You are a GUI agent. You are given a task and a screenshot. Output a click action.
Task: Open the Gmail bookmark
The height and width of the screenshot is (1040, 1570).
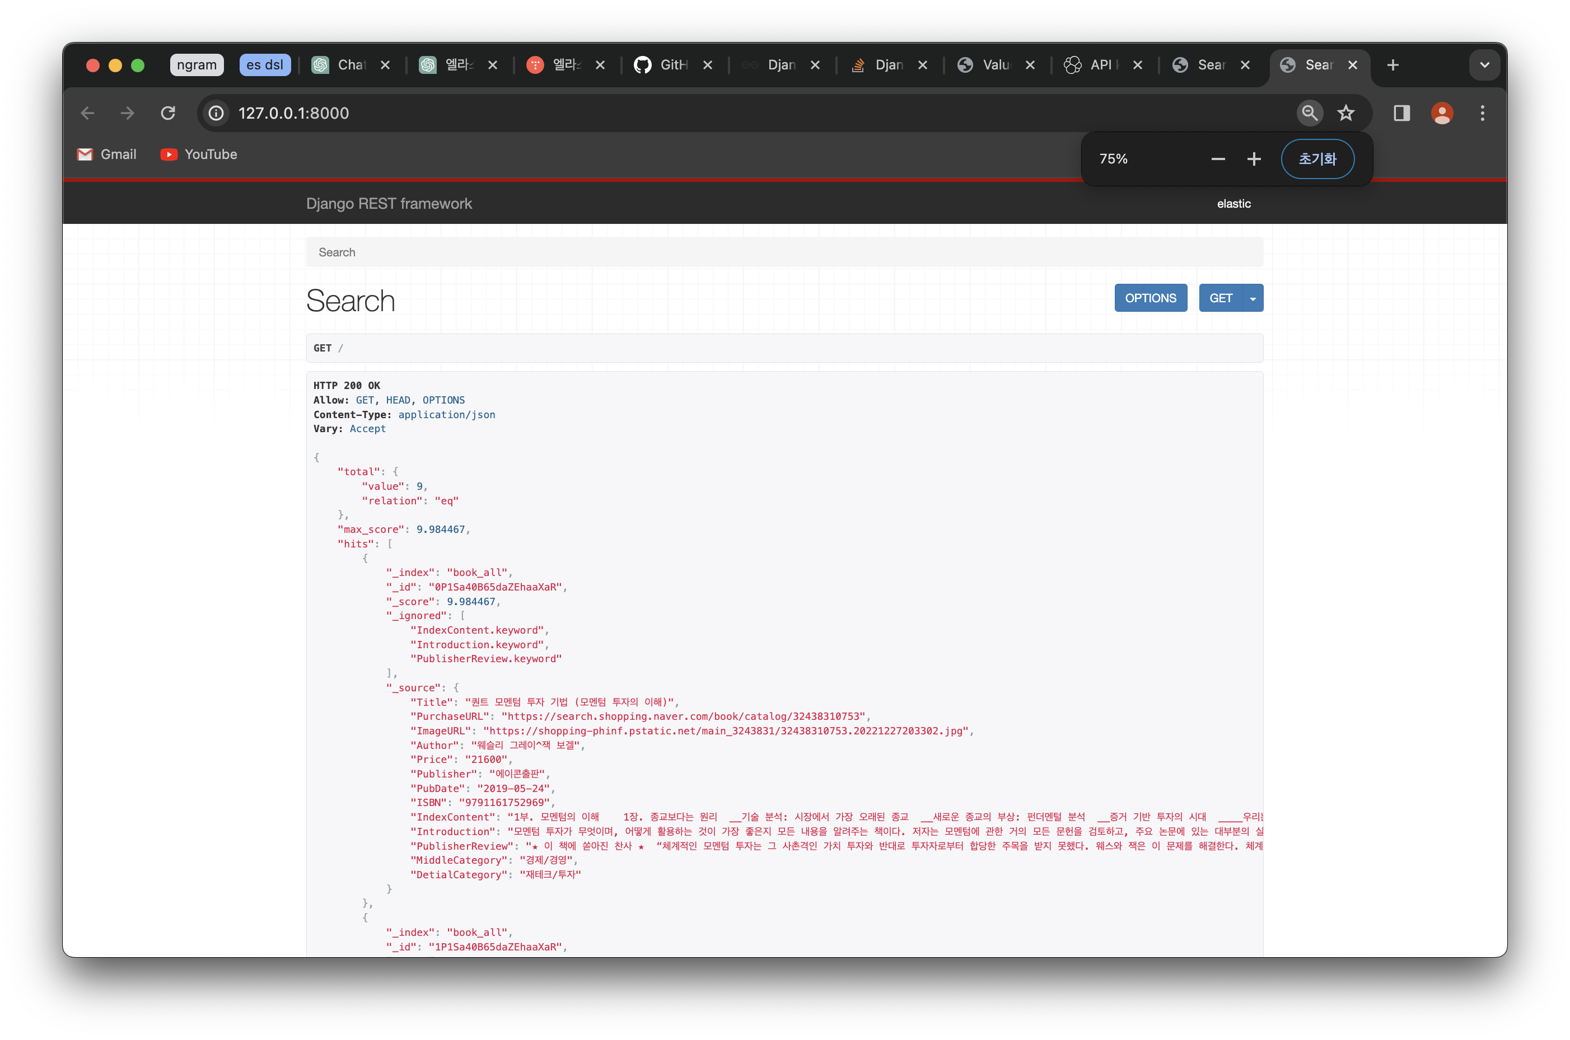(x=107, y=154)
